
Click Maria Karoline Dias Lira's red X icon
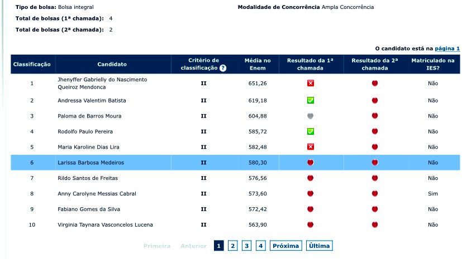click(310, 146)
